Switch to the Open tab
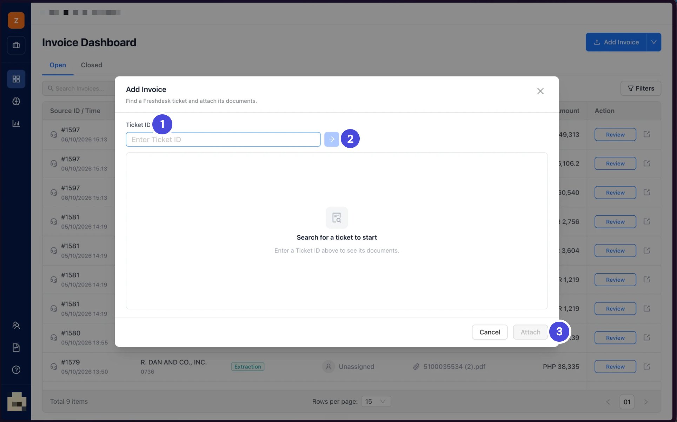The height and width of the screenshot is (422, 677). (x=58, y=65)
